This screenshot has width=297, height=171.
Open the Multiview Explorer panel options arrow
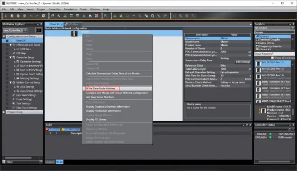[x=38, y=24]
